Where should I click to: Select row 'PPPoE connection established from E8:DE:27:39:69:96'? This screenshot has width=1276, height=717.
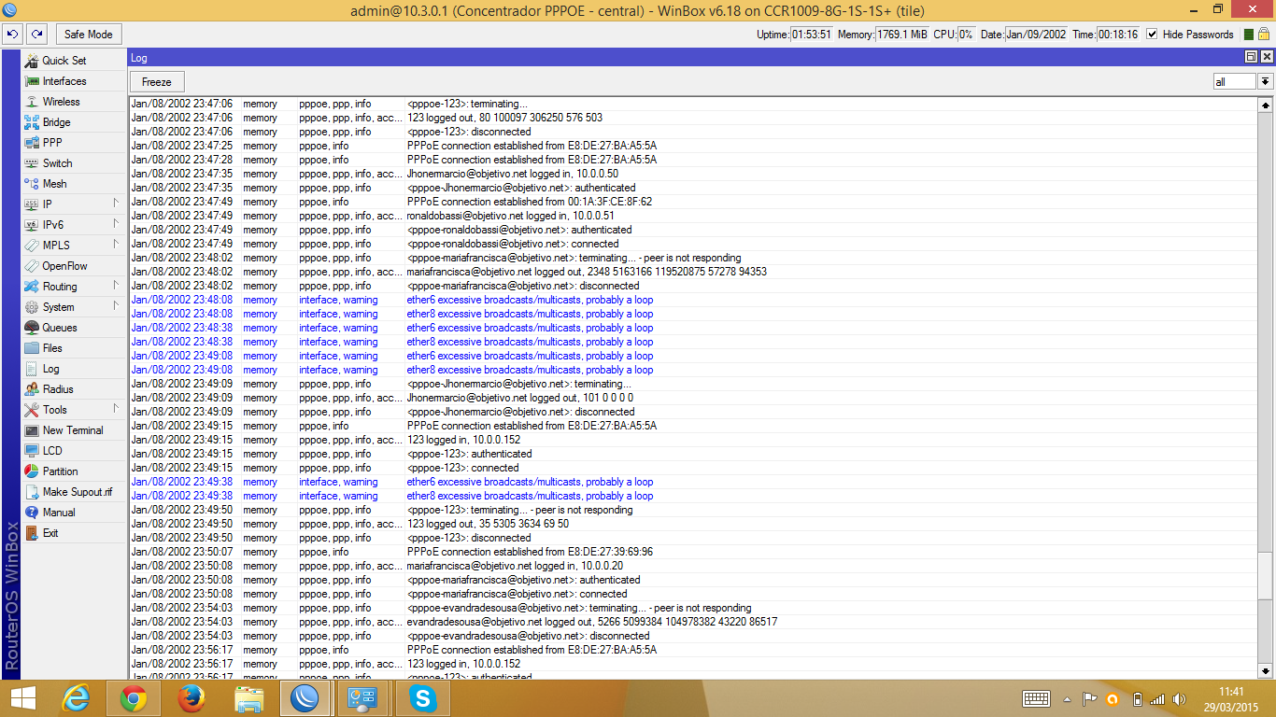694,552
